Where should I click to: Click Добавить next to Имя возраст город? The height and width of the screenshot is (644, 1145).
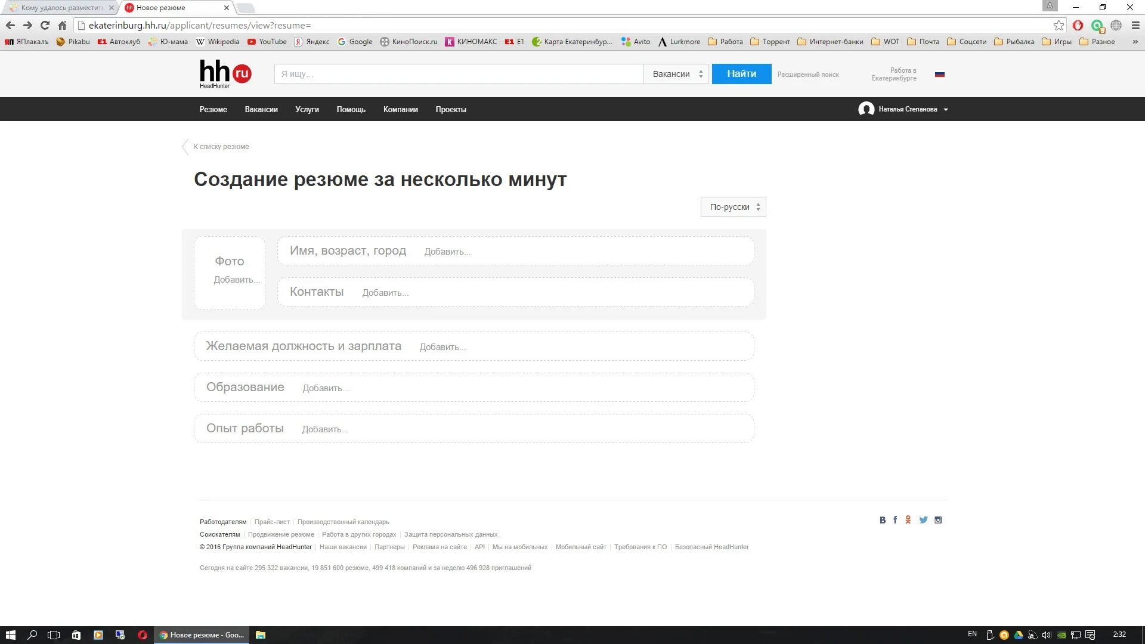[446, 251]
